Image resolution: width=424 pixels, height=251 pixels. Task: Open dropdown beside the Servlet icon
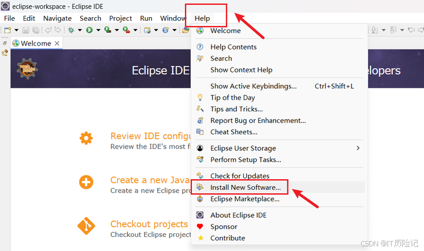(174, 30)
